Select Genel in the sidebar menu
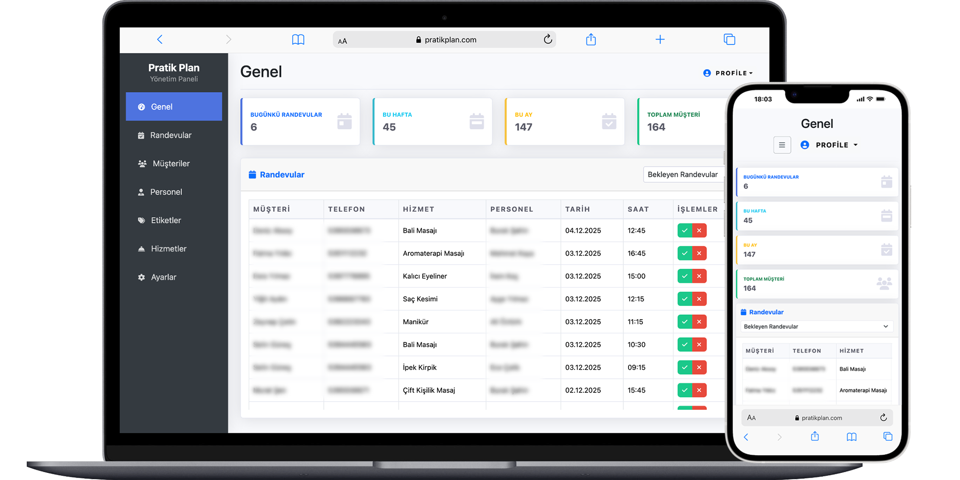This screenshot has width=960, height=480. tap(162, 106)
